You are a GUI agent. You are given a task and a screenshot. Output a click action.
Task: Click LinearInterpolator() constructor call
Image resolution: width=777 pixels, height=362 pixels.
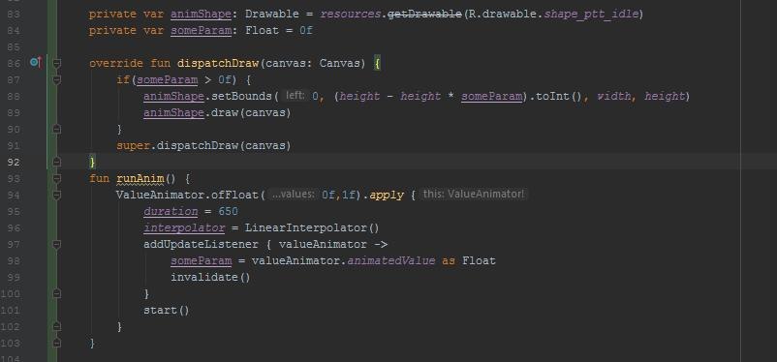(312, 227)
